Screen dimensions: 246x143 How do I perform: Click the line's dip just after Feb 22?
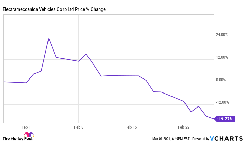pyautogui.click(x=191, y=112)
